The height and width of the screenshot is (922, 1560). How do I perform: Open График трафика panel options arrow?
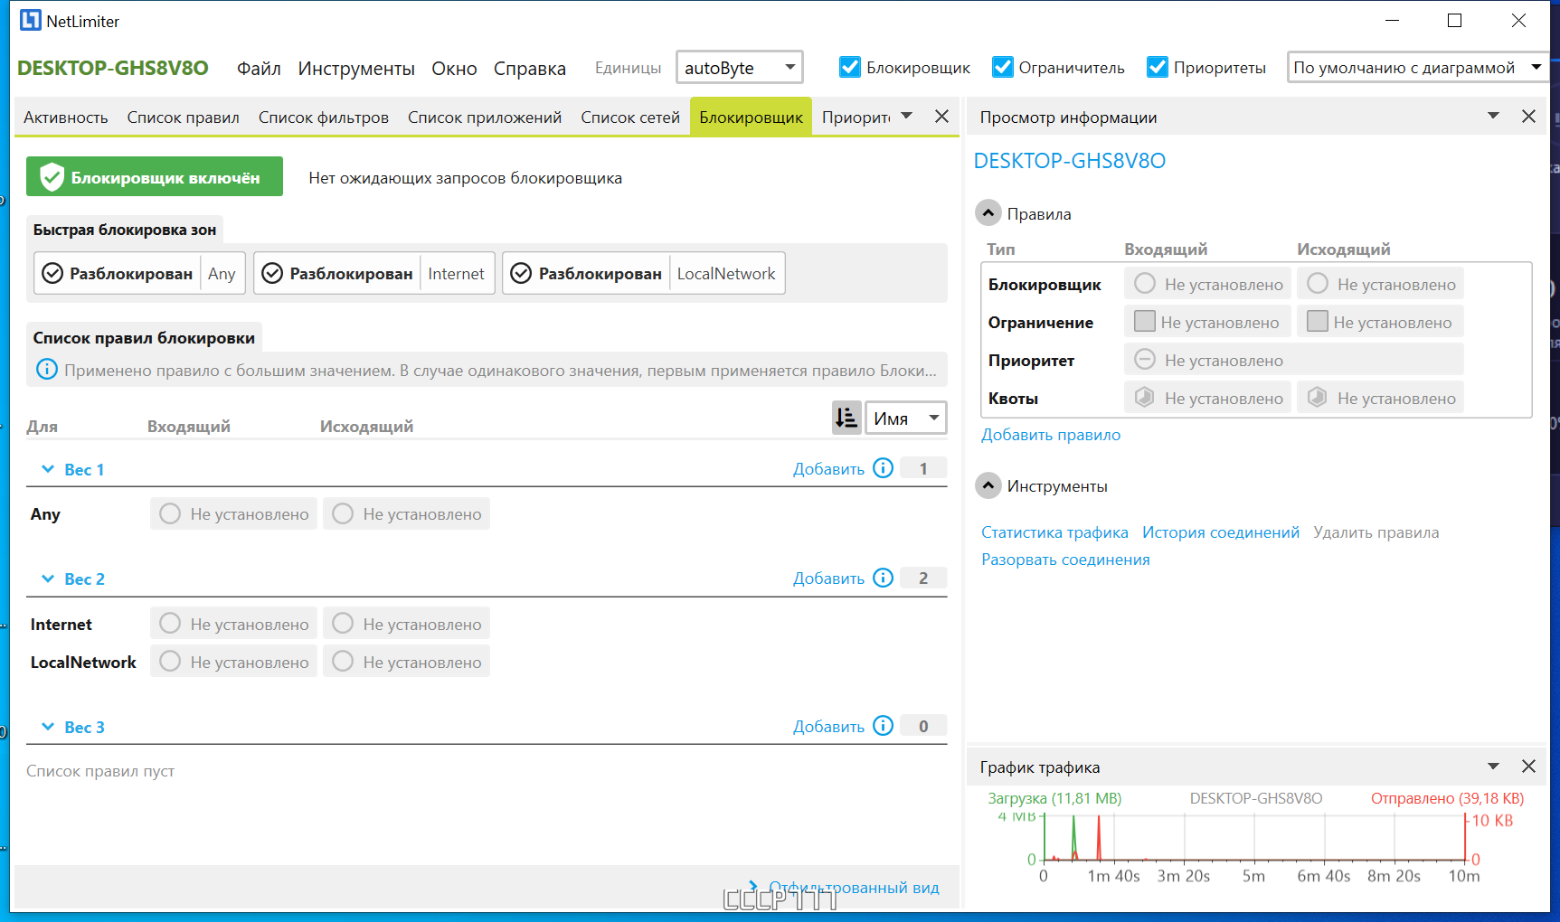(x=1493, y=766)
